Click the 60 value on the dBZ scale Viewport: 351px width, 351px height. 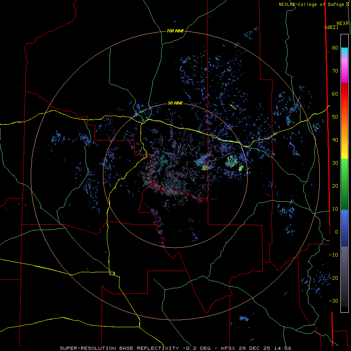coord(335,94)
